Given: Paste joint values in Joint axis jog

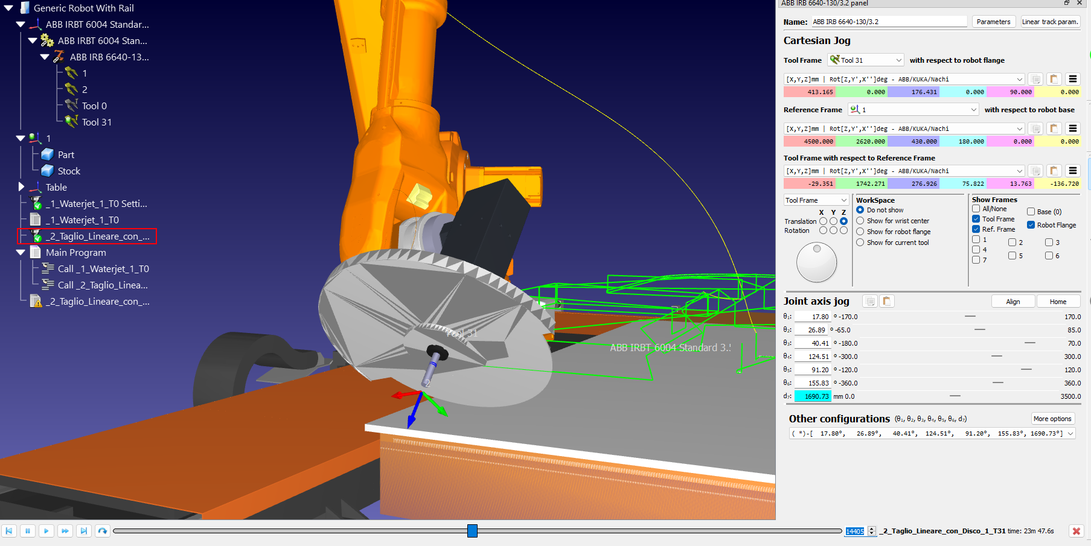Looking at the screenshot, I should (x=887, y=301).
